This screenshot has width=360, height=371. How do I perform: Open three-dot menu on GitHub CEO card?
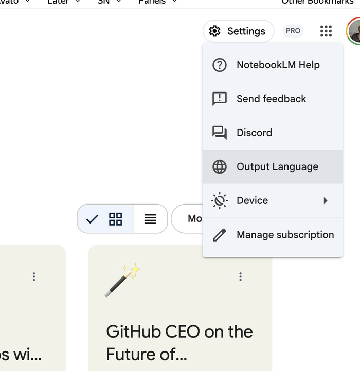click(240, 277)
